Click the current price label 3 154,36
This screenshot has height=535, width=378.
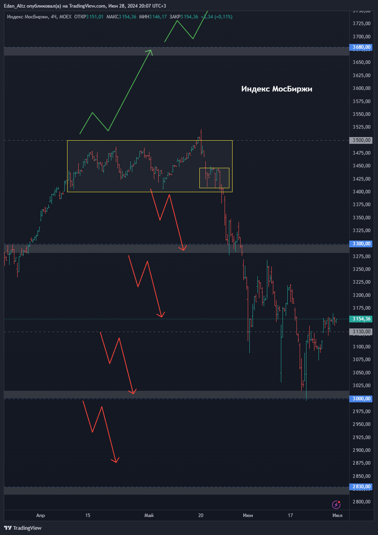(x=362, y=319)
